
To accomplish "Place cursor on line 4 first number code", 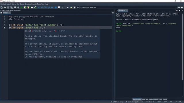I will (x=36, y=25).
